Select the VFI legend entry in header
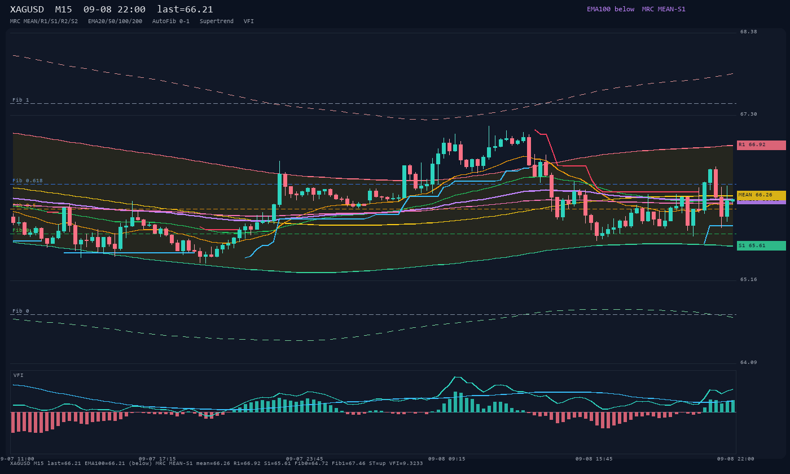Image resolution: width=790 pixels, height=474 pixels. 249,21
